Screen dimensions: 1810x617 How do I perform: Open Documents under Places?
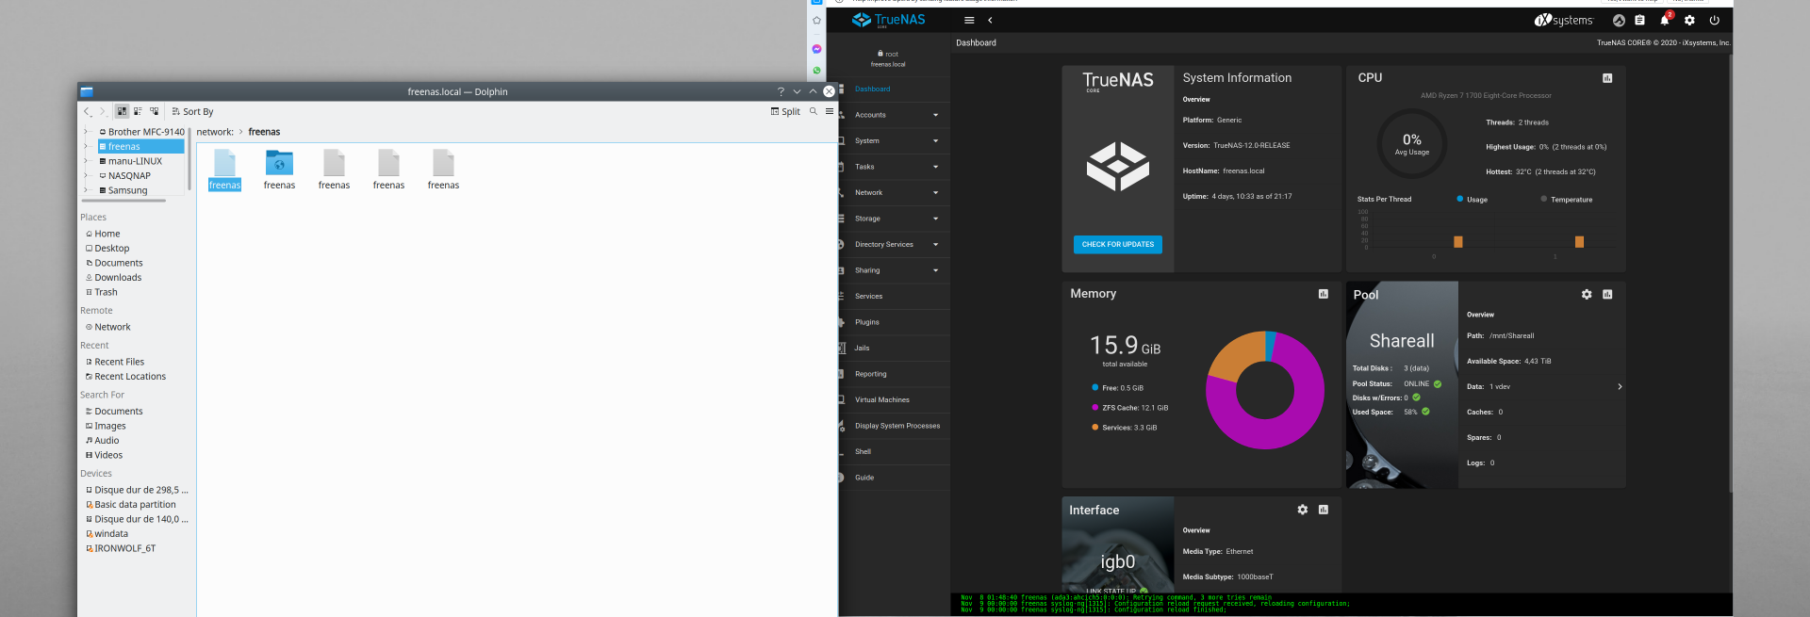coord(114,263)
